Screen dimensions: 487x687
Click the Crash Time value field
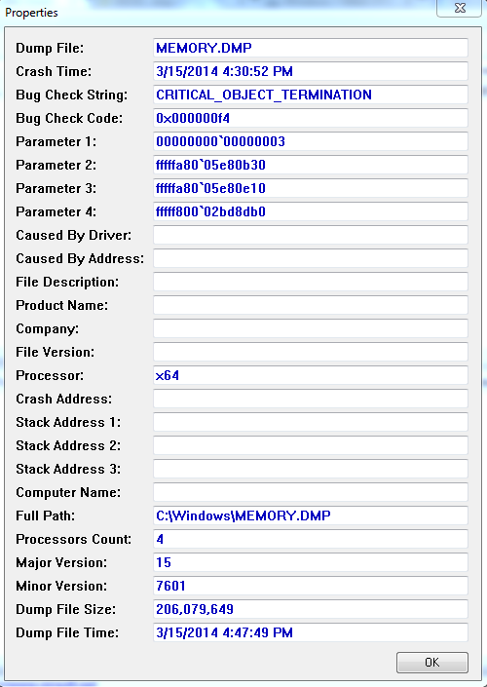tap(311, 71)
